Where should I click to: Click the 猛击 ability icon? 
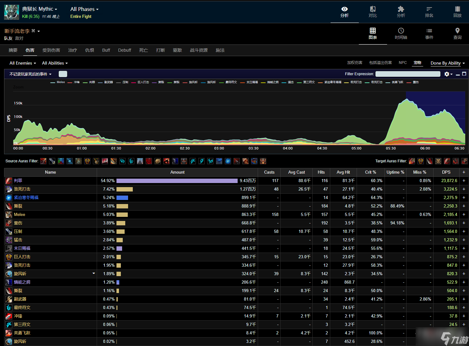[x=9, y=240]
